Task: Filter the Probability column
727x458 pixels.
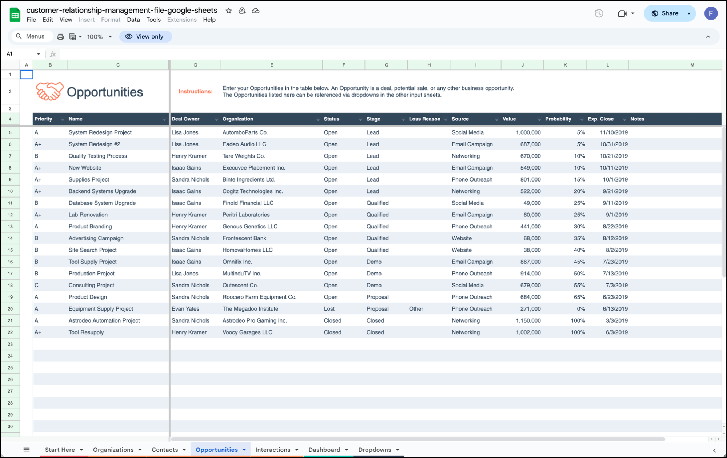Action: point(582,119)
